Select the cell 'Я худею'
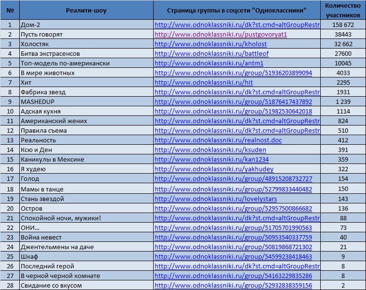Image resolution: width=366 pixels, height=290 pixels. click(86, 169)
